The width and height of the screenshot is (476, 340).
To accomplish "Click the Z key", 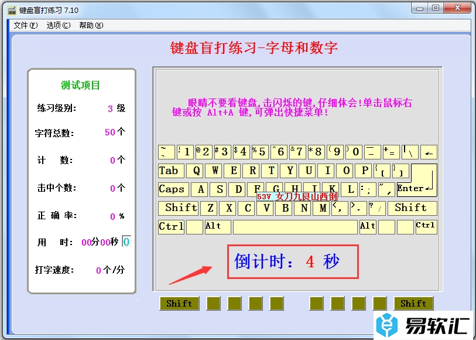I will coord(209,208).
